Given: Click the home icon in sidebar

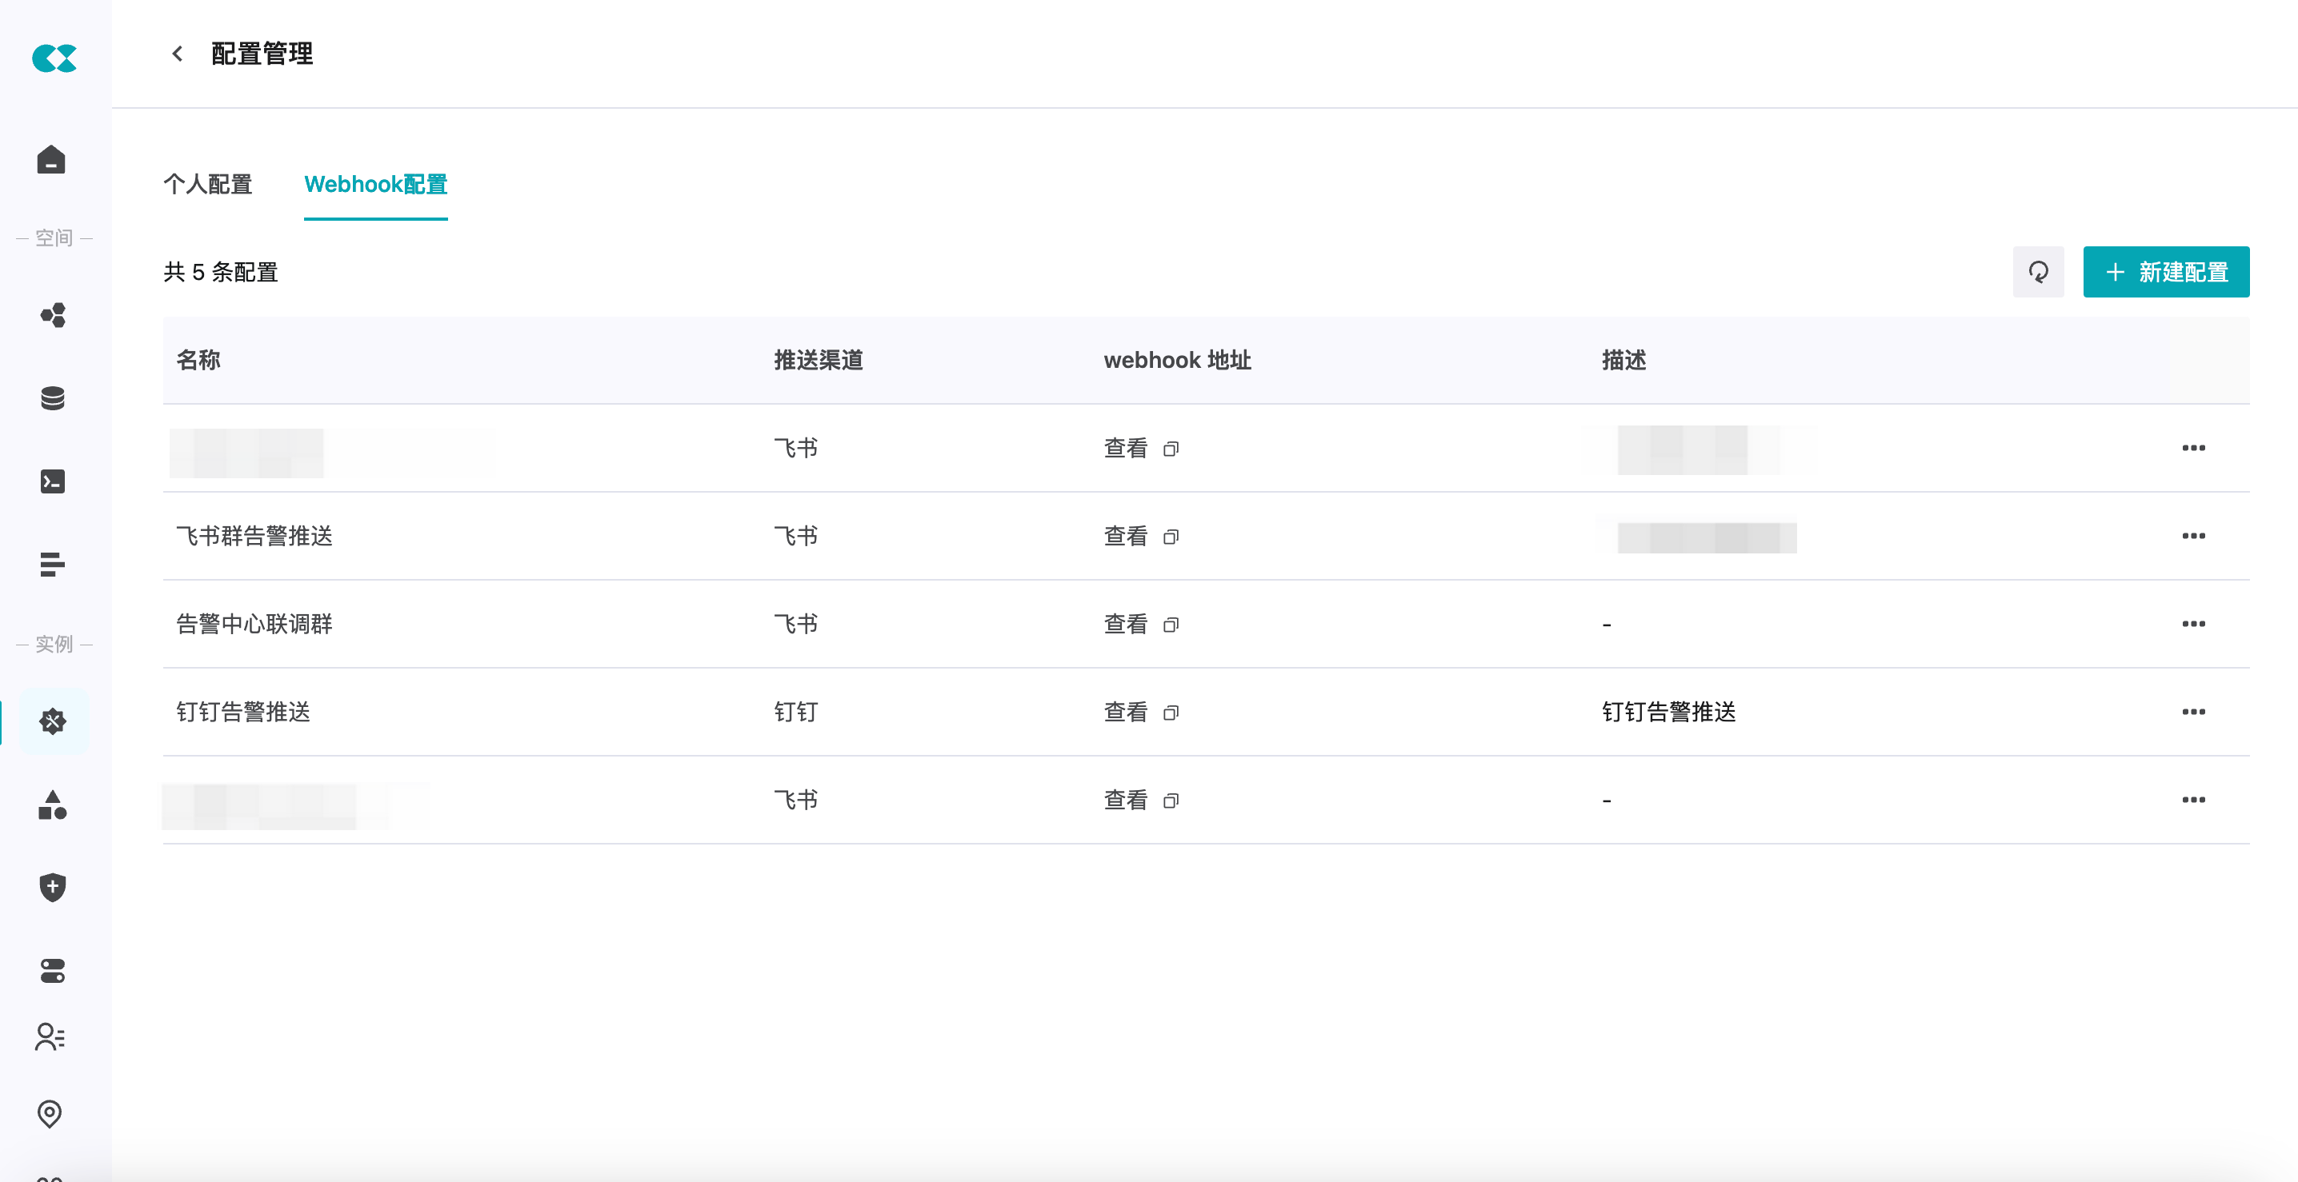Looking at the screenshot, I should (x=52, y=160).
